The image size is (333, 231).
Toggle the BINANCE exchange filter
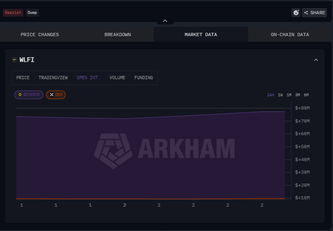coord(29,95)
